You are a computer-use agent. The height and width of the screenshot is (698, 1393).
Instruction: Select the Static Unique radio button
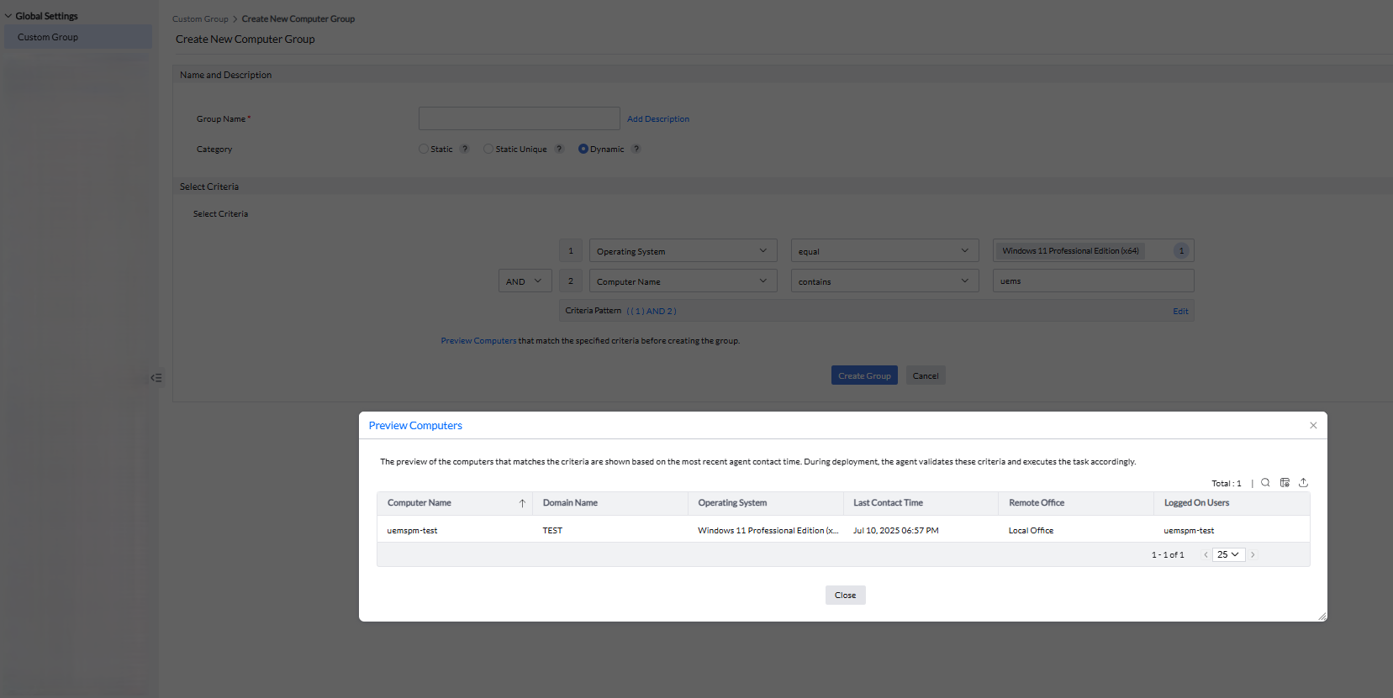coord(488,150)
